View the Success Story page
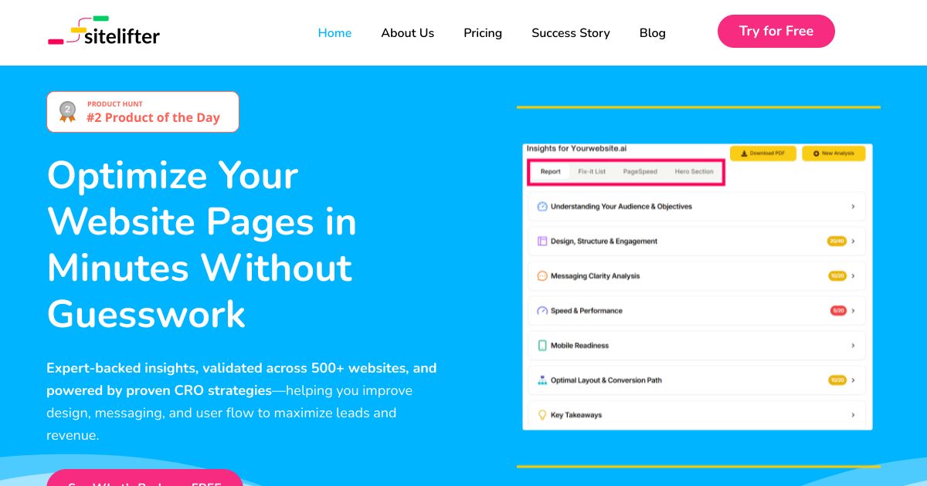The height and width of the screenshot is (486, 927). 571,33
